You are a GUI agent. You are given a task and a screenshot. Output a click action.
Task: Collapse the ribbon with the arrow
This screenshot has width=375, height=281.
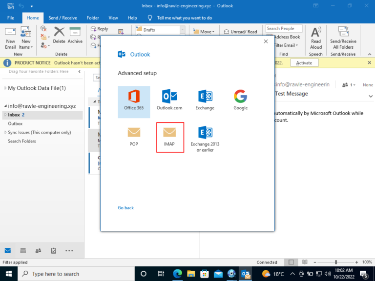click(x=370, y=54)
